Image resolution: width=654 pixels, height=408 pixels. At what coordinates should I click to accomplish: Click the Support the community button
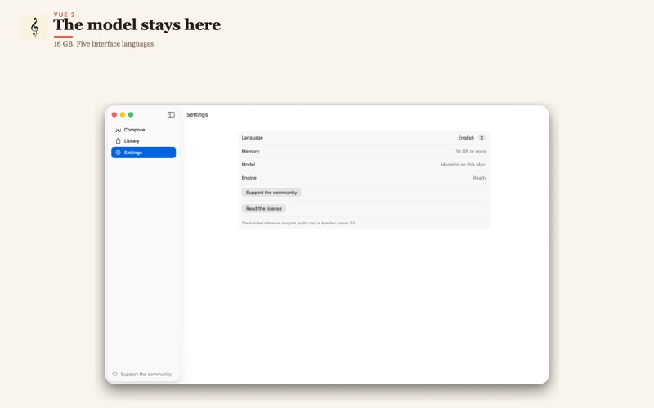[x=271, y=193]
